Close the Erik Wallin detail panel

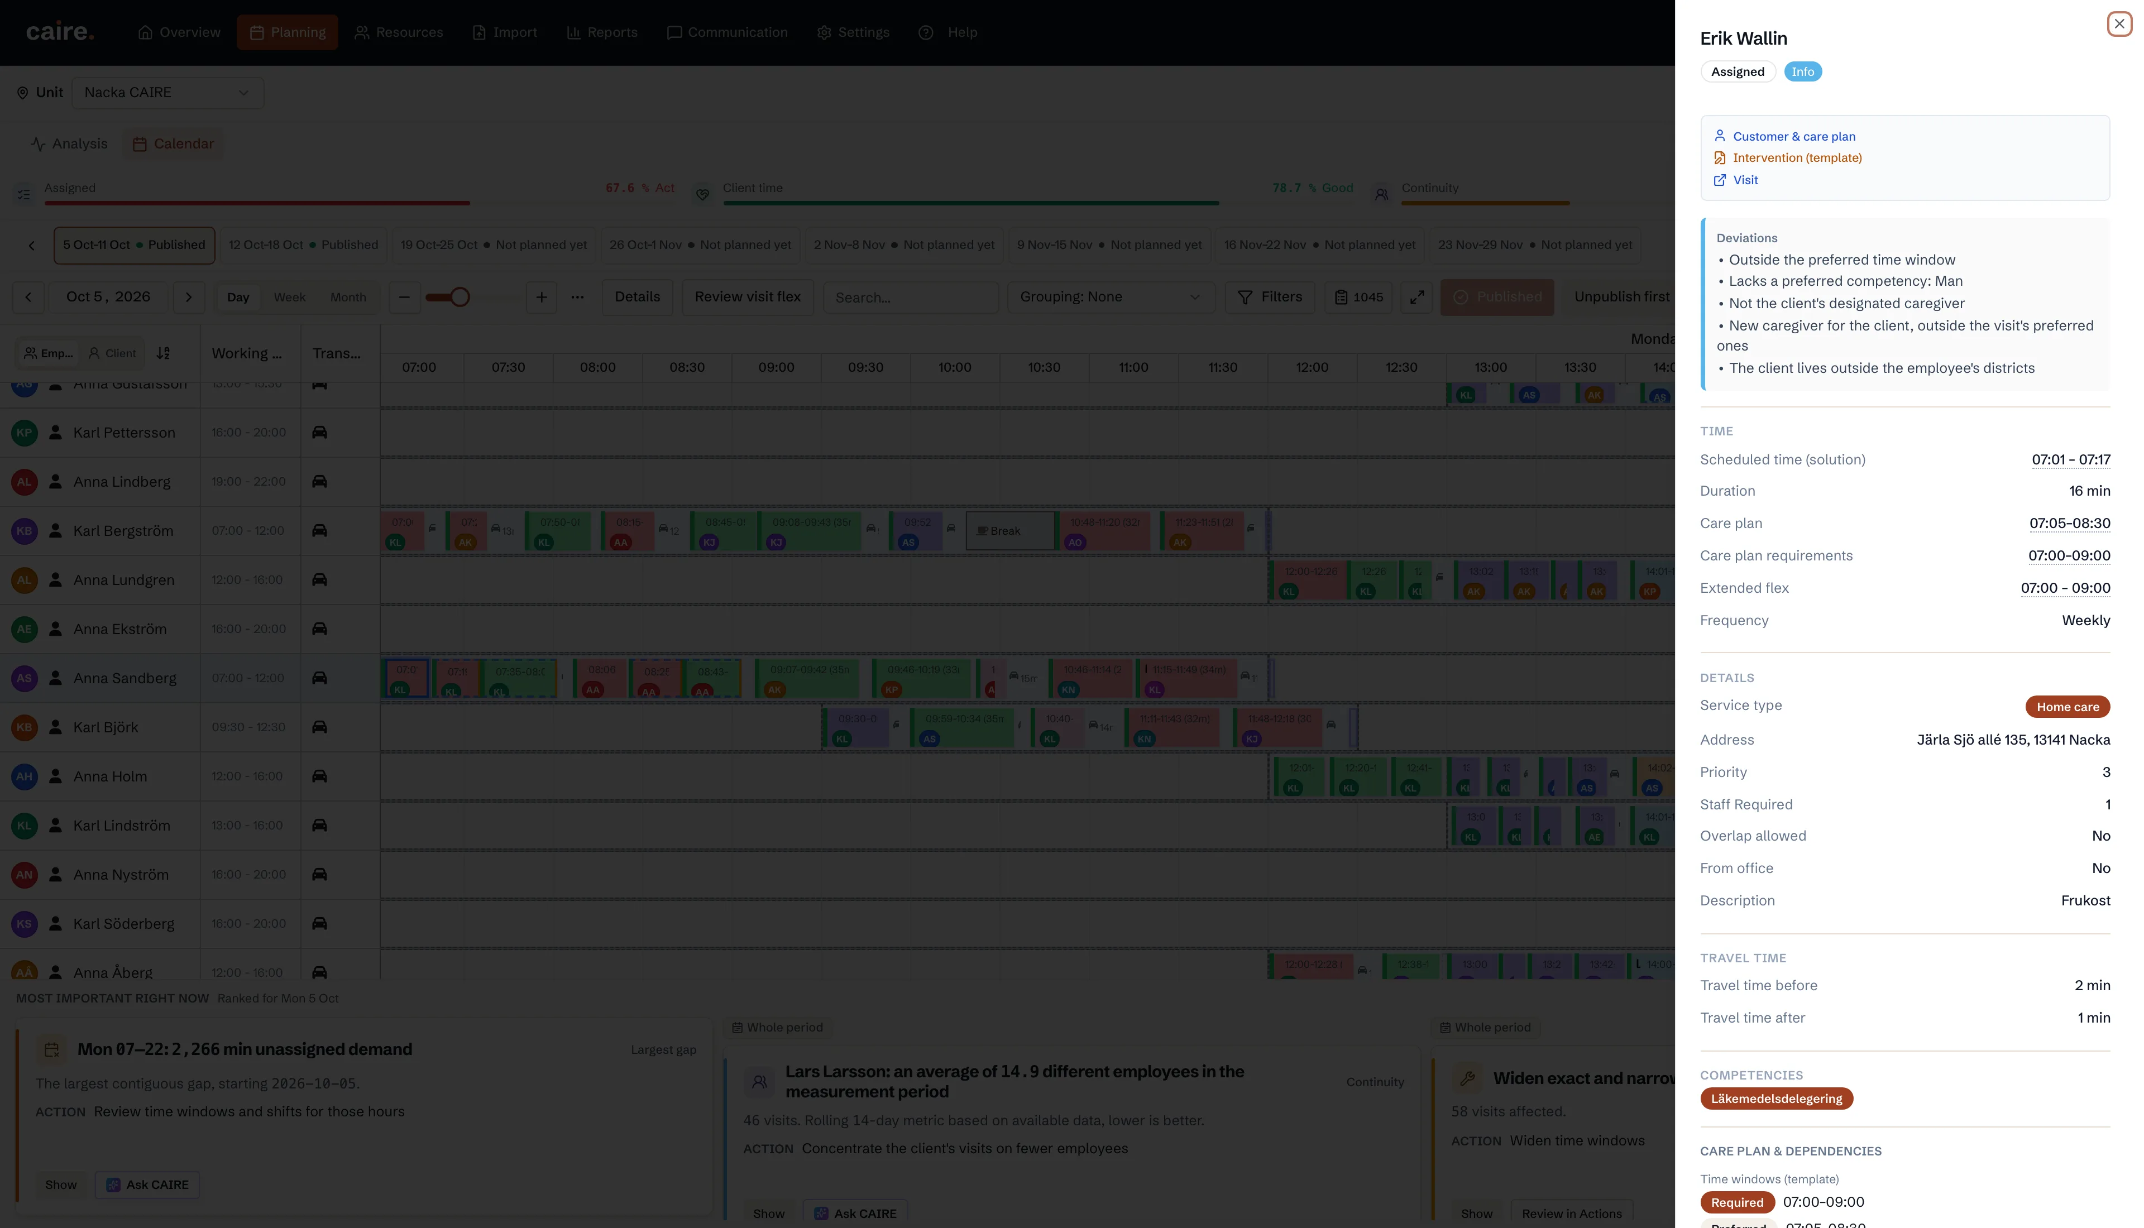point(2119,23)
